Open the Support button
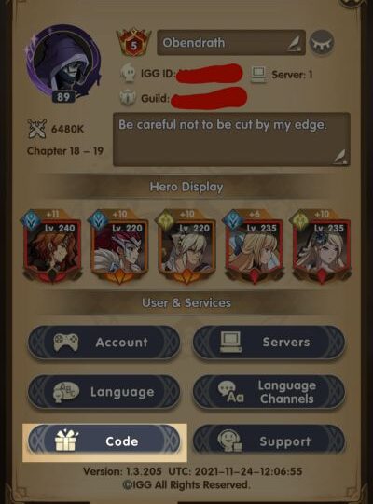This screenshot has height=504, width=373. (269, 441)
